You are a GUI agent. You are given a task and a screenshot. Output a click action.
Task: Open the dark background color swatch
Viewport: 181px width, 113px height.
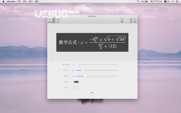[x=76, y=82]
